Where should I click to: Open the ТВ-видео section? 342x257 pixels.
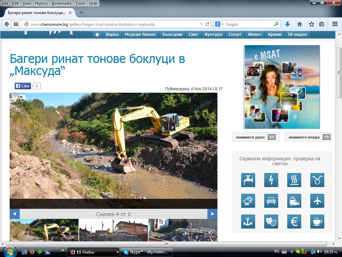coord(297,34)
